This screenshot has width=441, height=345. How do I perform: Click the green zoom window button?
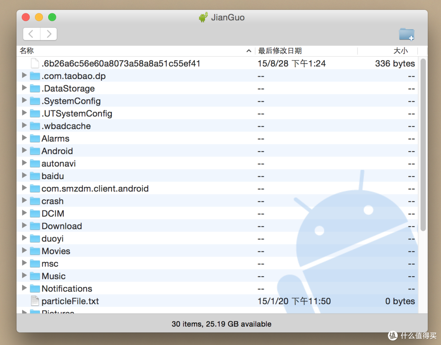(x=52, y=17)
